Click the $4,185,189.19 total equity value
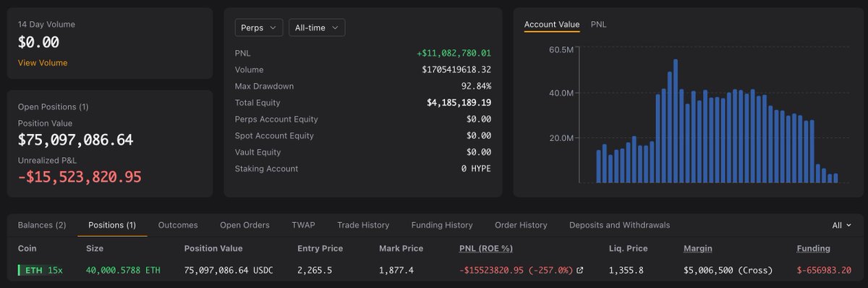The image size is (868, 288). 459,103
